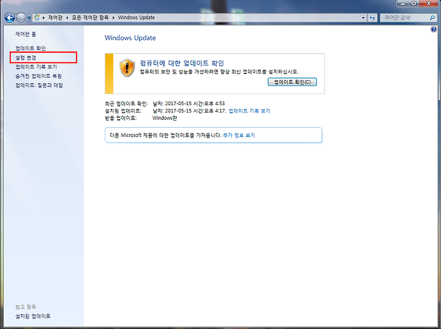This screenshot has width=441, height=329.
Task: Open 설정 변경 in sidebar
Action: [x=26, y=57]
